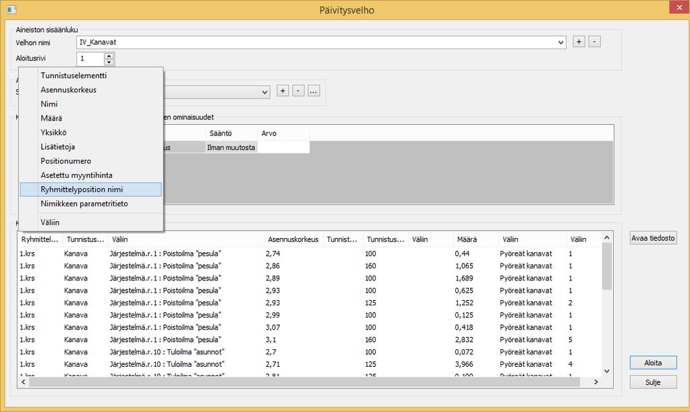Click the horizontal scrollbar thumb of the table

304,382
